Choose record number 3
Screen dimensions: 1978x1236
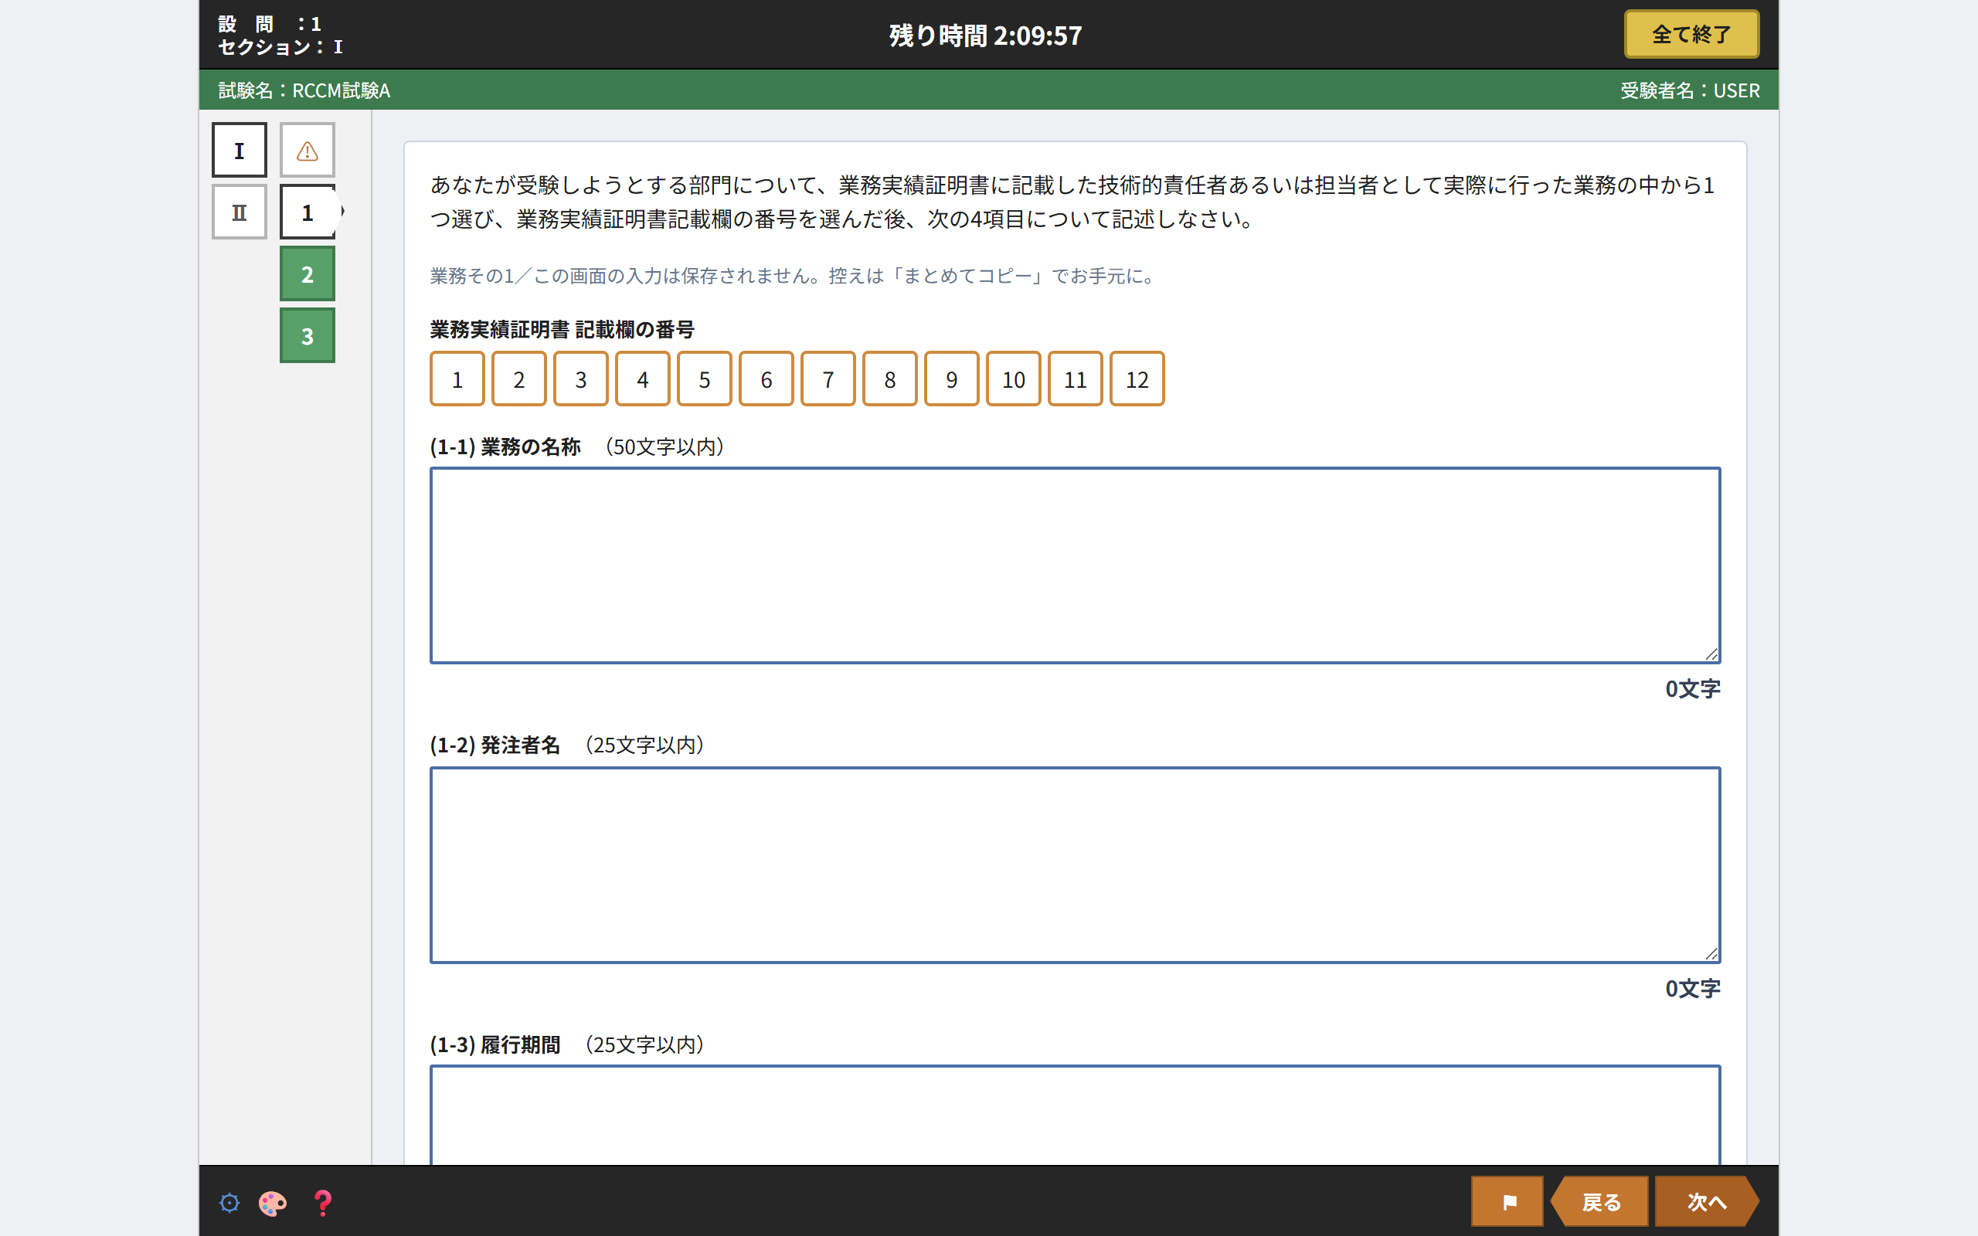581,379
